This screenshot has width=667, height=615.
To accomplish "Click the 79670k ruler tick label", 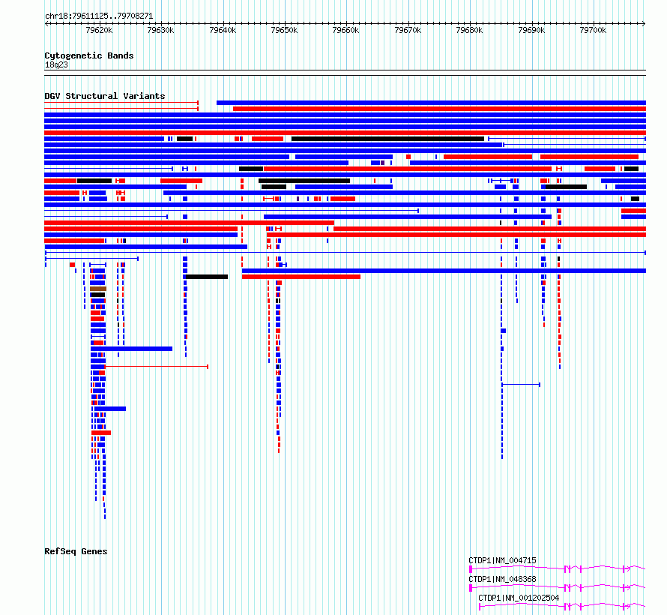I will tap(408, 30).
